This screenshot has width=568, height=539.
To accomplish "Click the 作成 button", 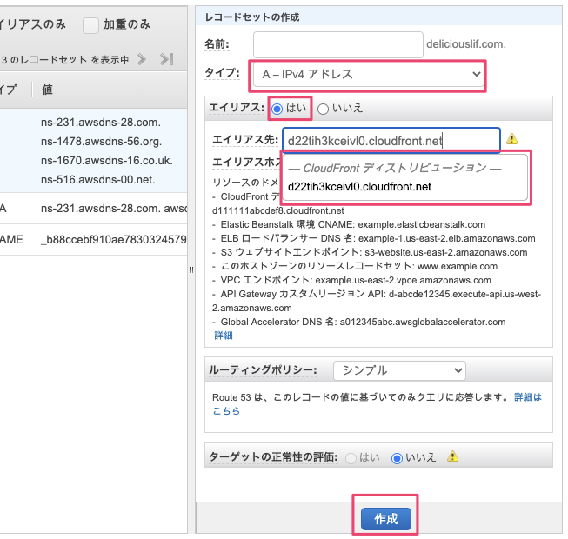I will click(385, 519).
